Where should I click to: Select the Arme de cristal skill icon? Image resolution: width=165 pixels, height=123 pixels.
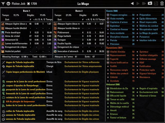(x=3, y=36)
